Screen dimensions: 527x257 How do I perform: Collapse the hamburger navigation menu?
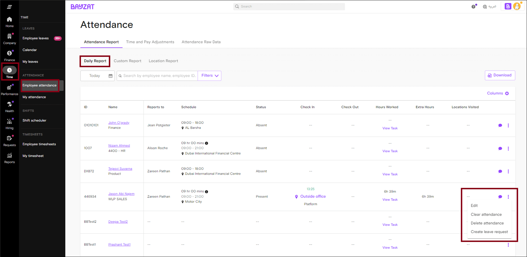tap(9, 7)
